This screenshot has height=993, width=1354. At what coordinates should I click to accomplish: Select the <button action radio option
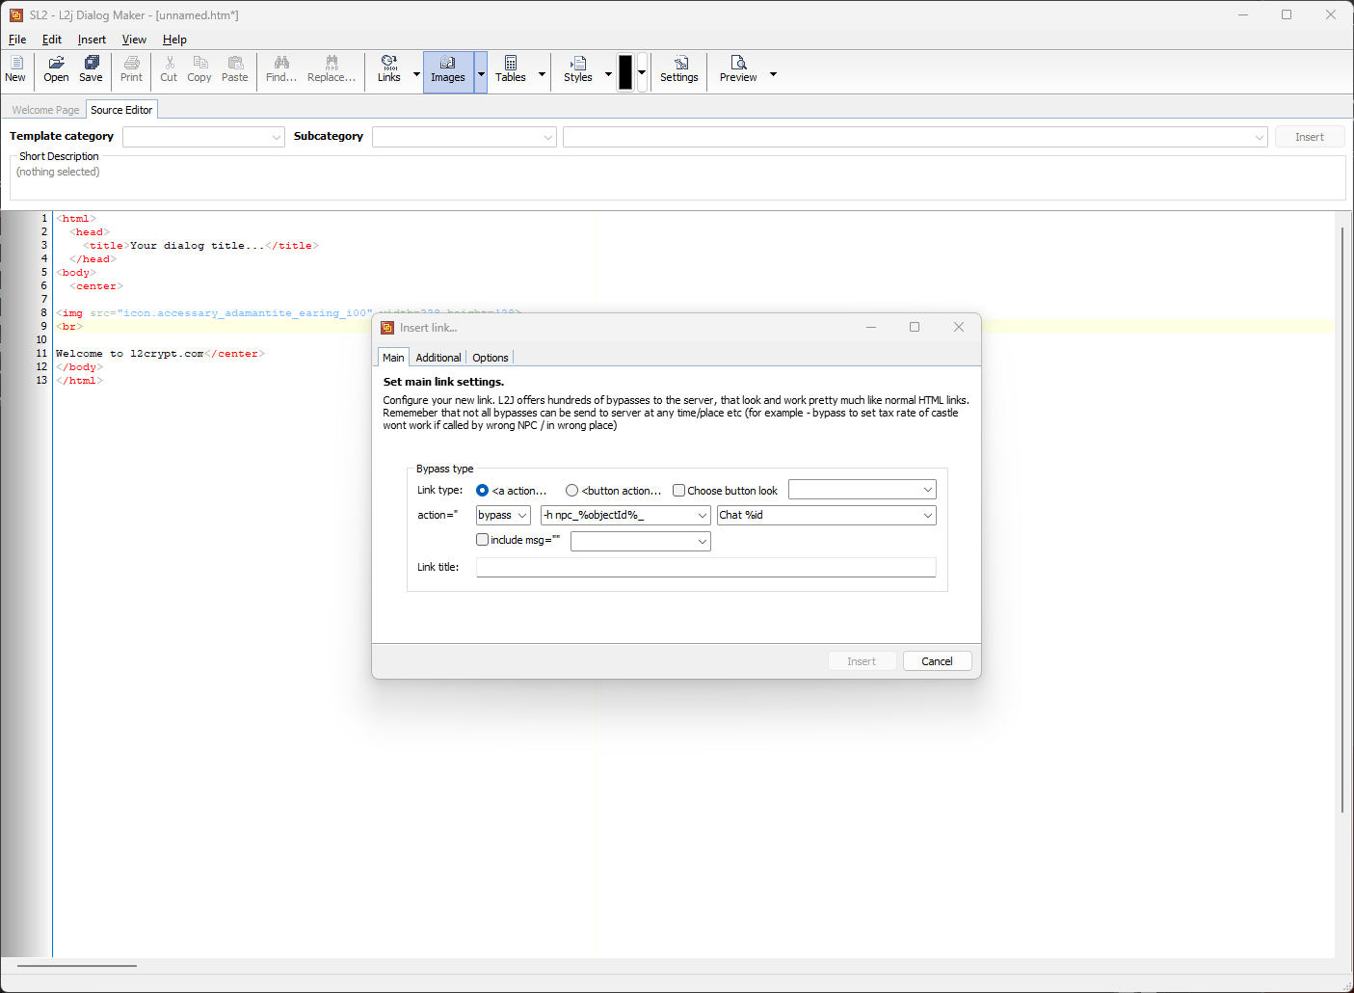tap(571, 490)
